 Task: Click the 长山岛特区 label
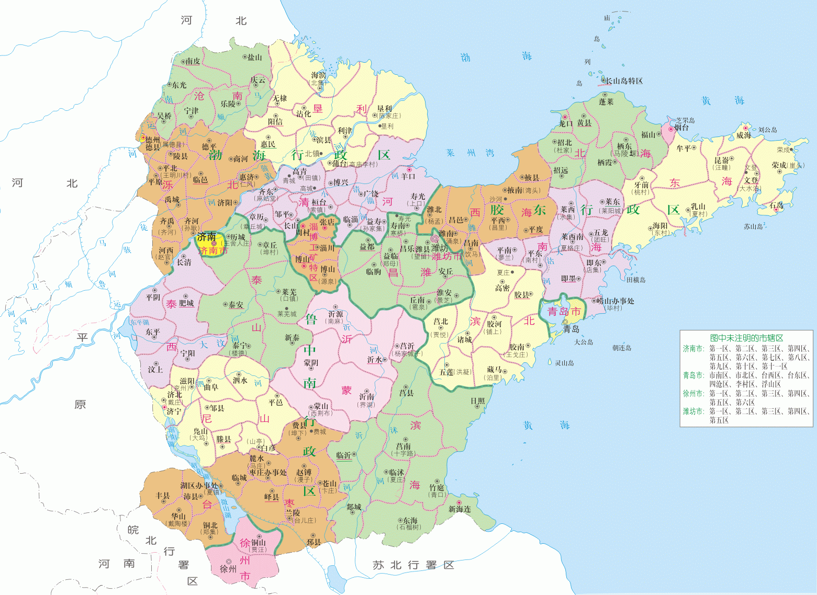tap(624, 81)
